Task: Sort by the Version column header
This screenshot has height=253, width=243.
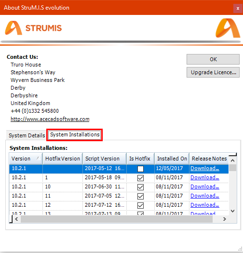Action: pos(26,159)
